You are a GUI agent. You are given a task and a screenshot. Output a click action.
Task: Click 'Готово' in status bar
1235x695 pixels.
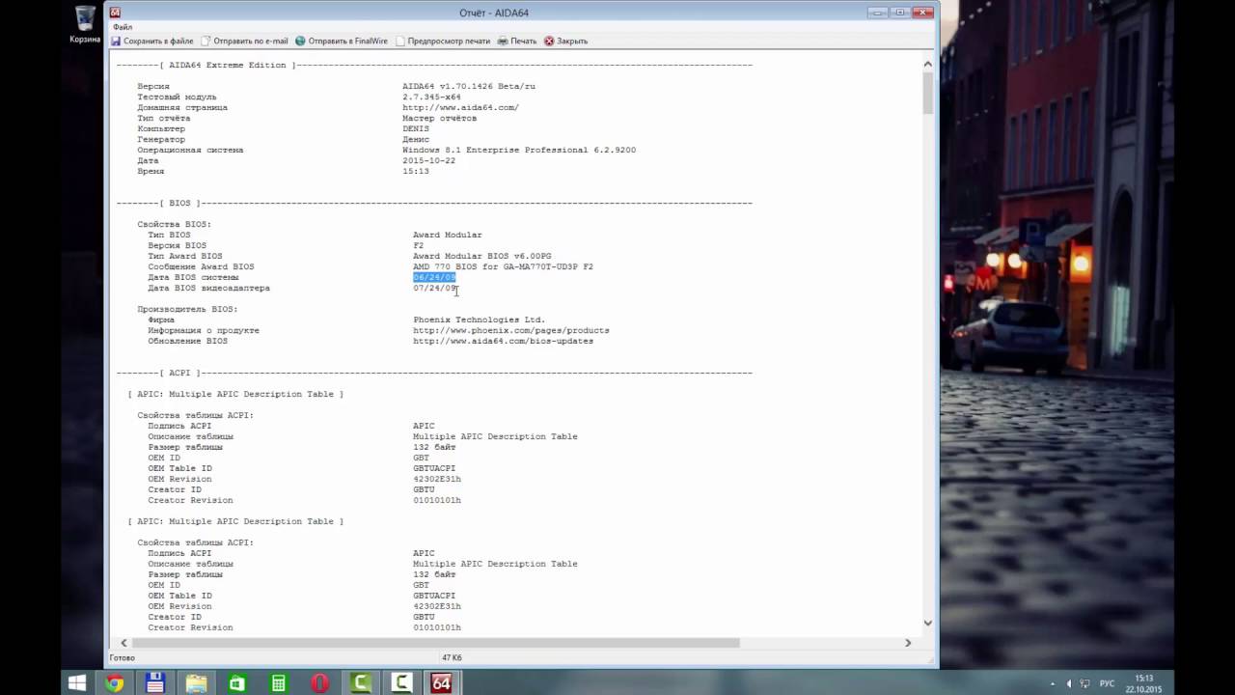(x=122, y=658)
